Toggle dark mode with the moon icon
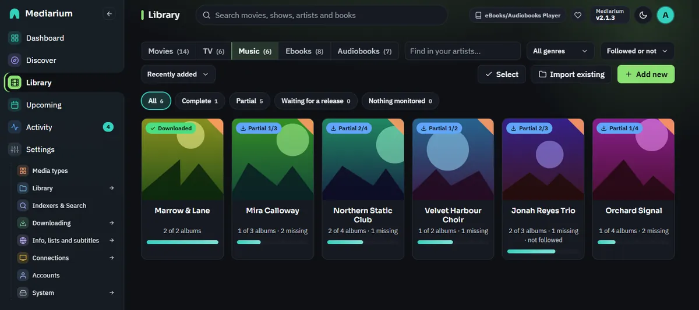Viewport: 699px width, 310px height. click(x=643, y=15)
